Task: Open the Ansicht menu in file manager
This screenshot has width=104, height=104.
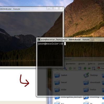Action: pos(82,64)
